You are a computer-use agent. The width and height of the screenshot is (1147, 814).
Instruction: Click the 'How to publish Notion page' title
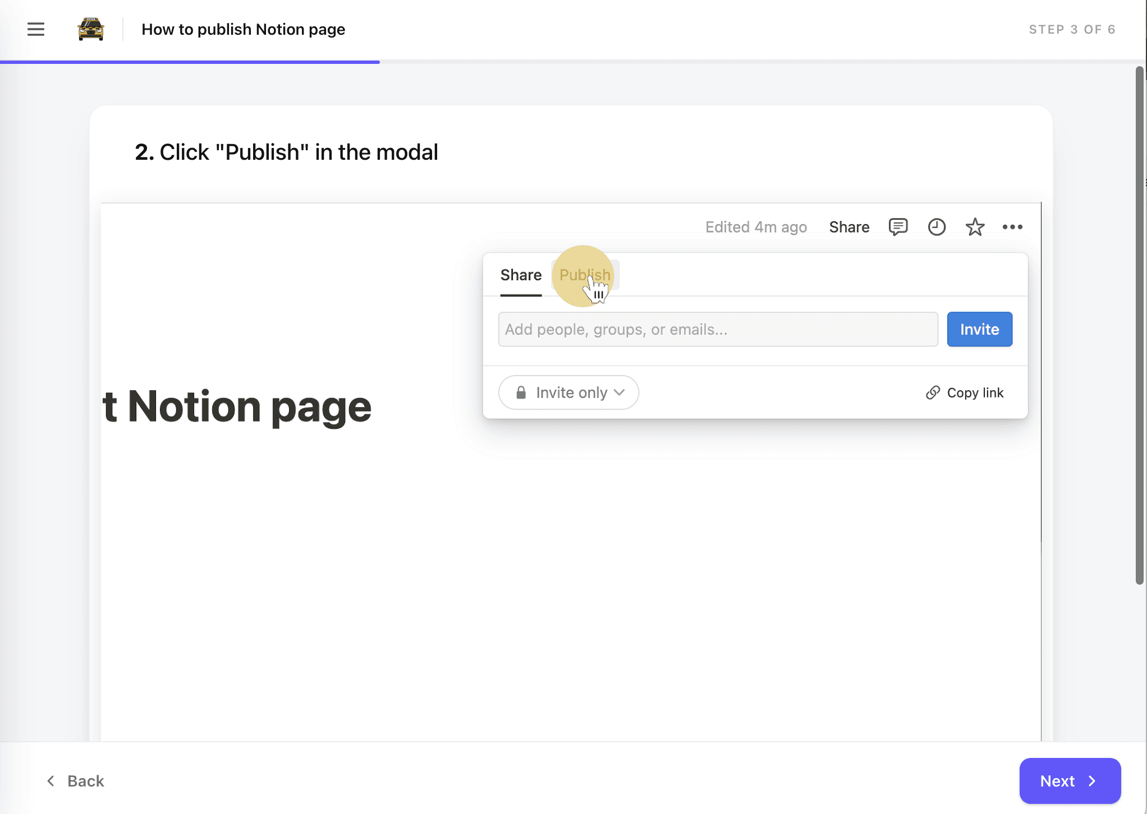pos(243,29)
